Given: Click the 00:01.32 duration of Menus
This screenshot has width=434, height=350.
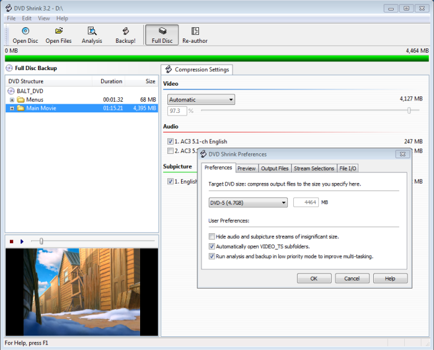Looking at the screenshot, I should 113,100.
